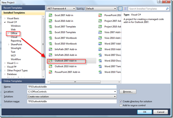The height and width of the screenshot is (118, 173).
Task: Select the Reporting category
Action: [16, 41]
